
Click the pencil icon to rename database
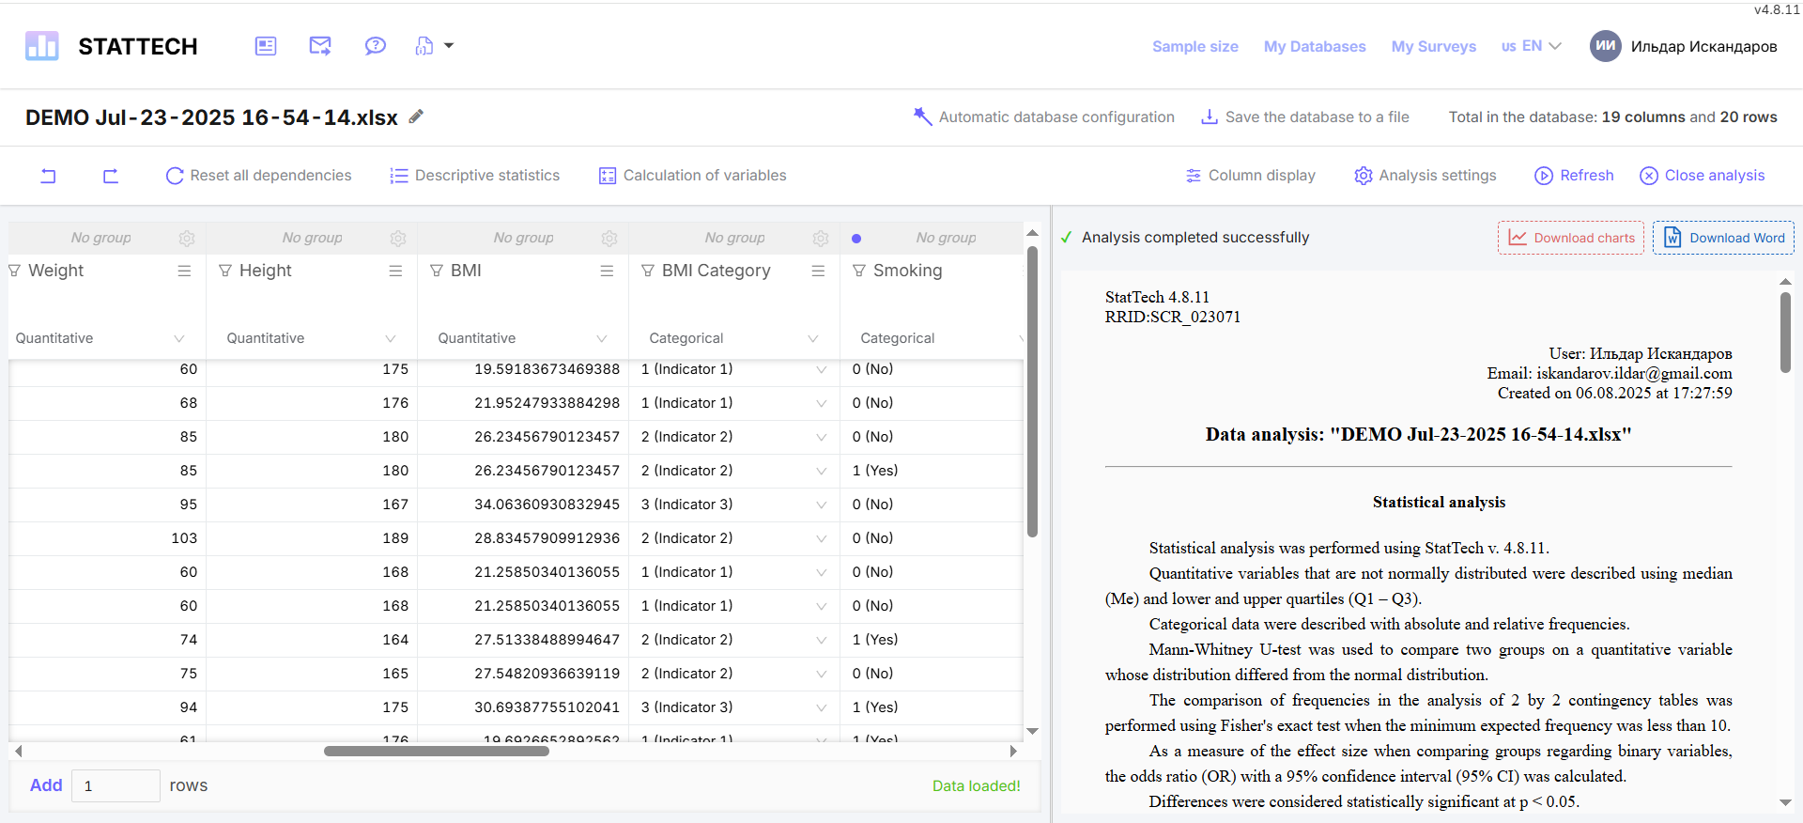(x=416, y=116)
